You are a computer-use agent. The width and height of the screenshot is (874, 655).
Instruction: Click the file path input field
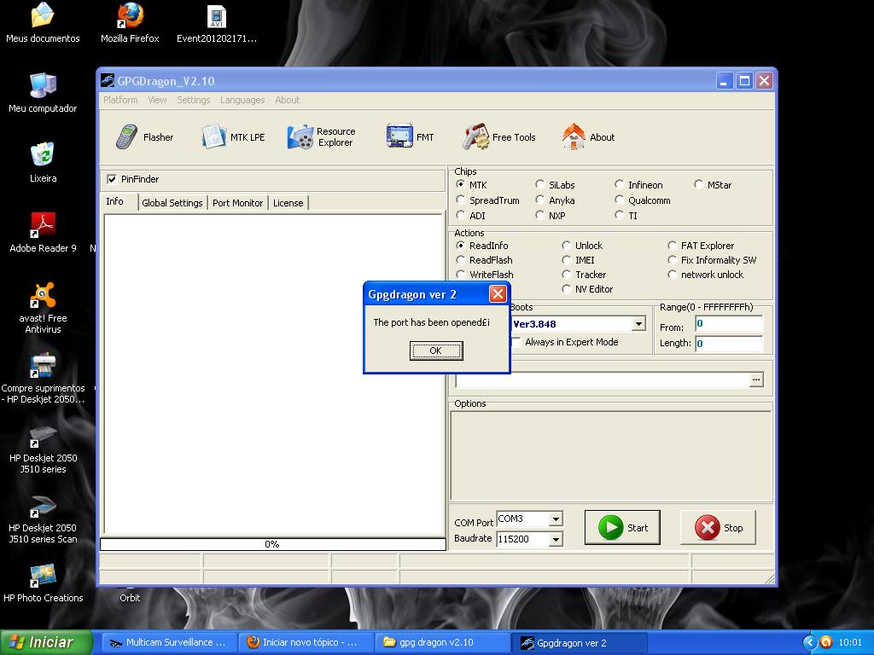[602, 380]
